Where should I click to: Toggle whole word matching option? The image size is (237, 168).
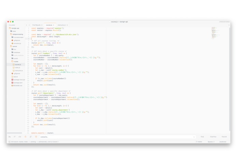pyautogui.click(x=20, y=137)
